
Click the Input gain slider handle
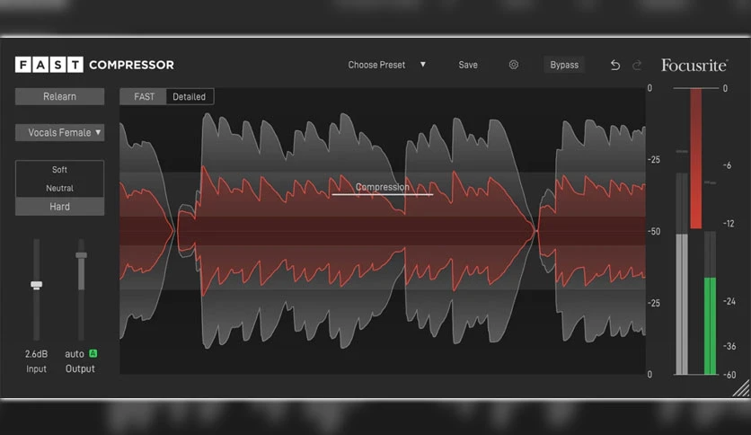click(37, 285)
